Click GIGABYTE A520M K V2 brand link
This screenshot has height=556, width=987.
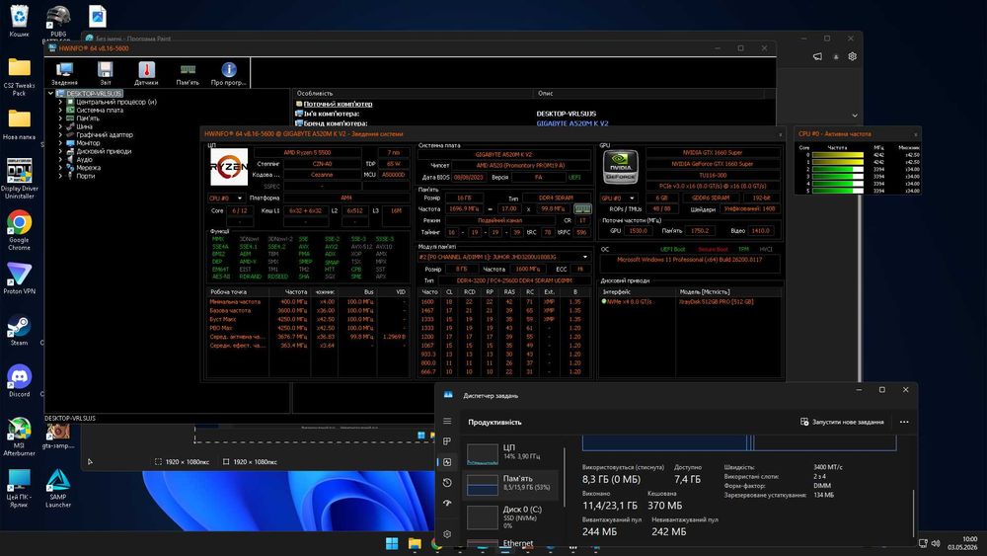pos(572,123)
